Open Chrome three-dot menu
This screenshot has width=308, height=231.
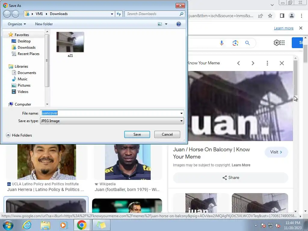(301, 16)
